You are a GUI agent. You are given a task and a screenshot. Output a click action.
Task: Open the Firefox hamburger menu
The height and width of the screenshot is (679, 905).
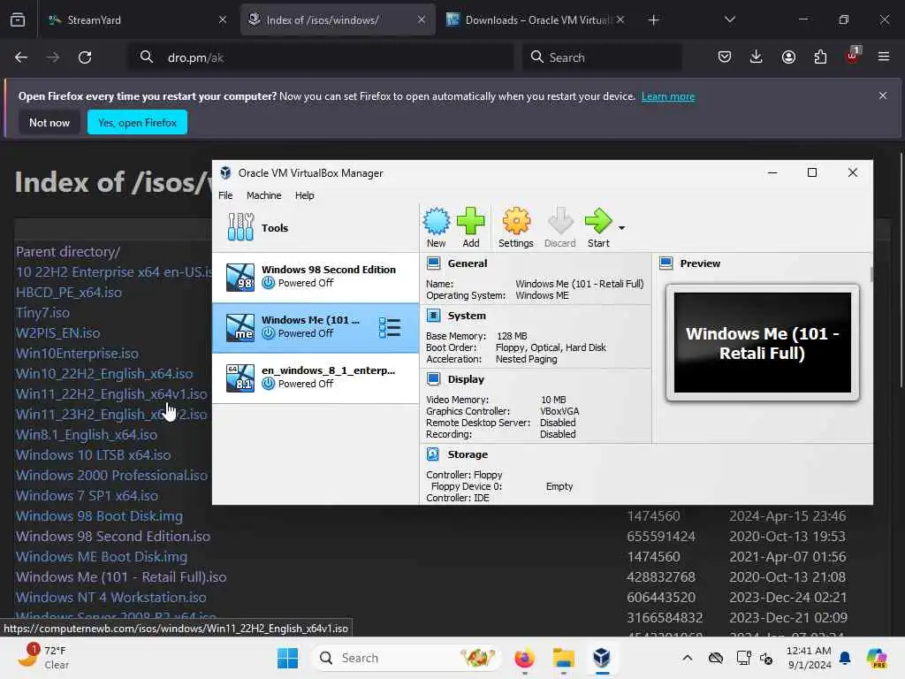[884, 57]
